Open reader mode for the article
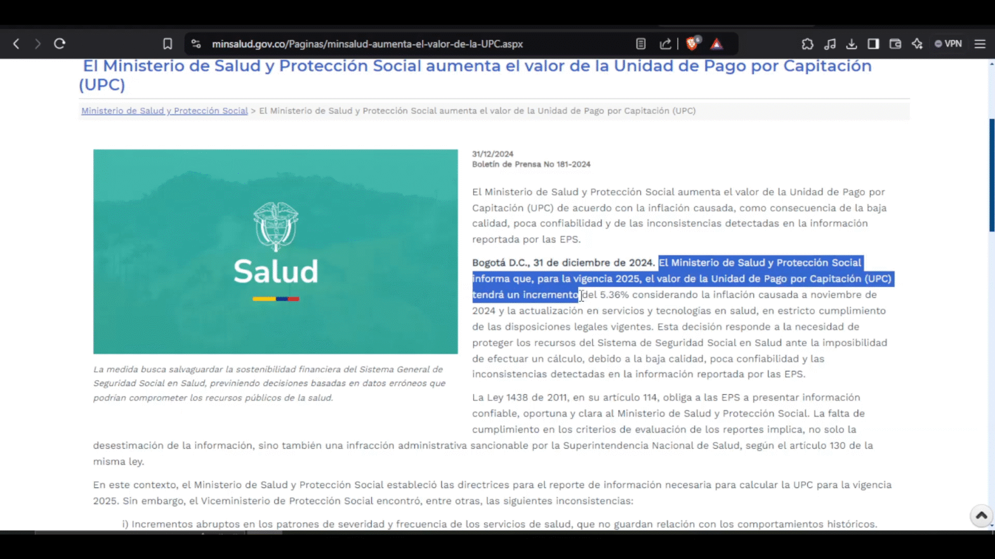This screenshot has width=995, height=559. coord(641,44)
